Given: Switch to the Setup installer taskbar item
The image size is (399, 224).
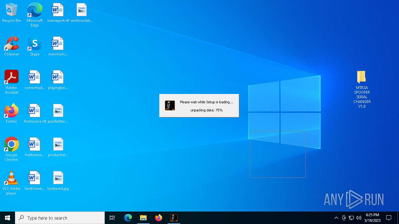Looking at the screenshot, I should click(x=174, y=218).
